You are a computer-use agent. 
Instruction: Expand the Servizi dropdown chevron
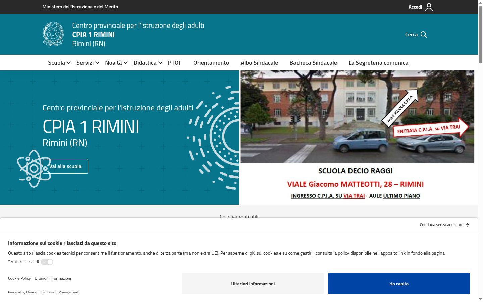pyautogui.click(x=97, y=63)
